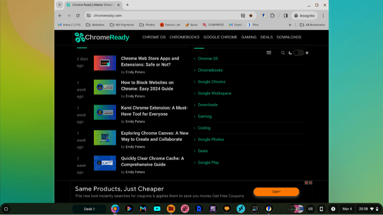Open the tab search dropdown arrow
The width and height of the screenshot is (383, 215).
click(60, 5)
